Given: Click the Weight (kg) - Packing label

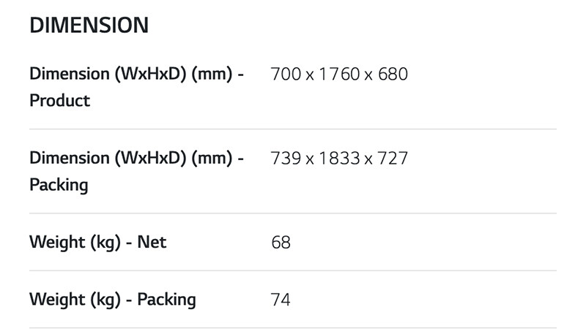Looking at the screenshot, I should point(113,299).
